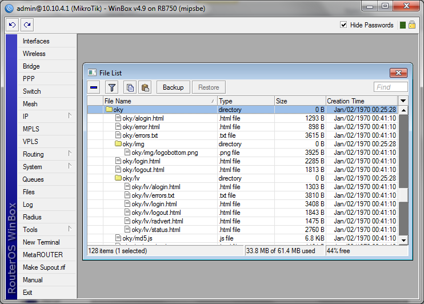Select the oky/logout.html file row
This screenshot has height=304, width=424.
point(242,170)
